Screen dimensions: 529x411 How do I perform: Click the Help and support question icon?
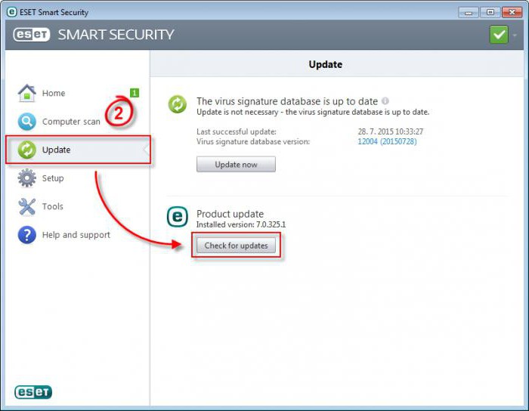(26, 235)
